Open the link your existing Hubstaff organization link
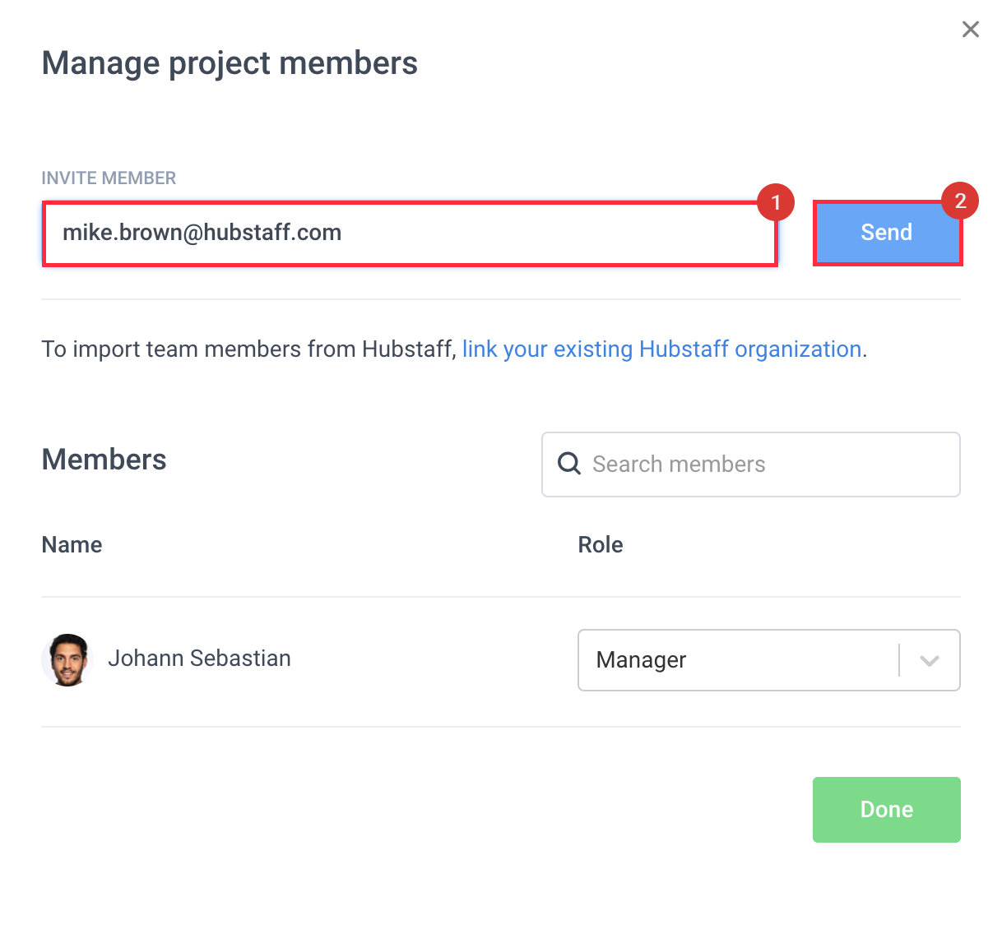Viewport: 1002px width, 929px height. click(x=661, y=349)
